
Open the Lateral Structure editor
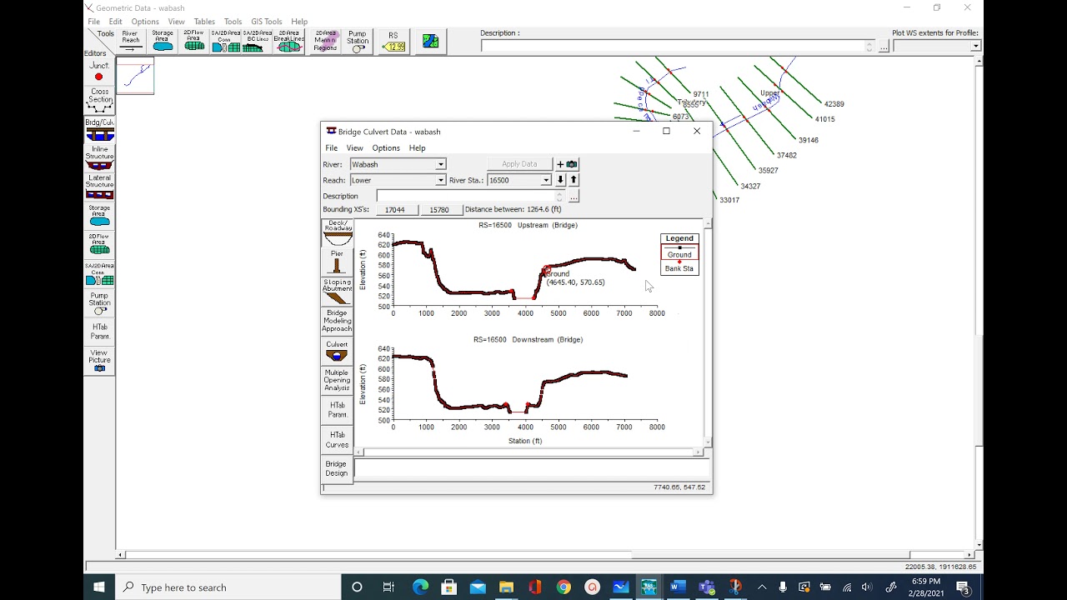99,187
